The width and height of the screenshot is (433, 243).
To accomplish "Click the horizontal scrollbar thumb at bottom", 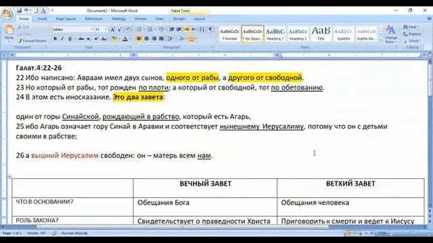I will click(182, 227).
